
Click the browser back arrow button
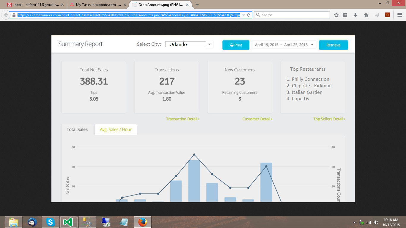[x=6, y=15]
